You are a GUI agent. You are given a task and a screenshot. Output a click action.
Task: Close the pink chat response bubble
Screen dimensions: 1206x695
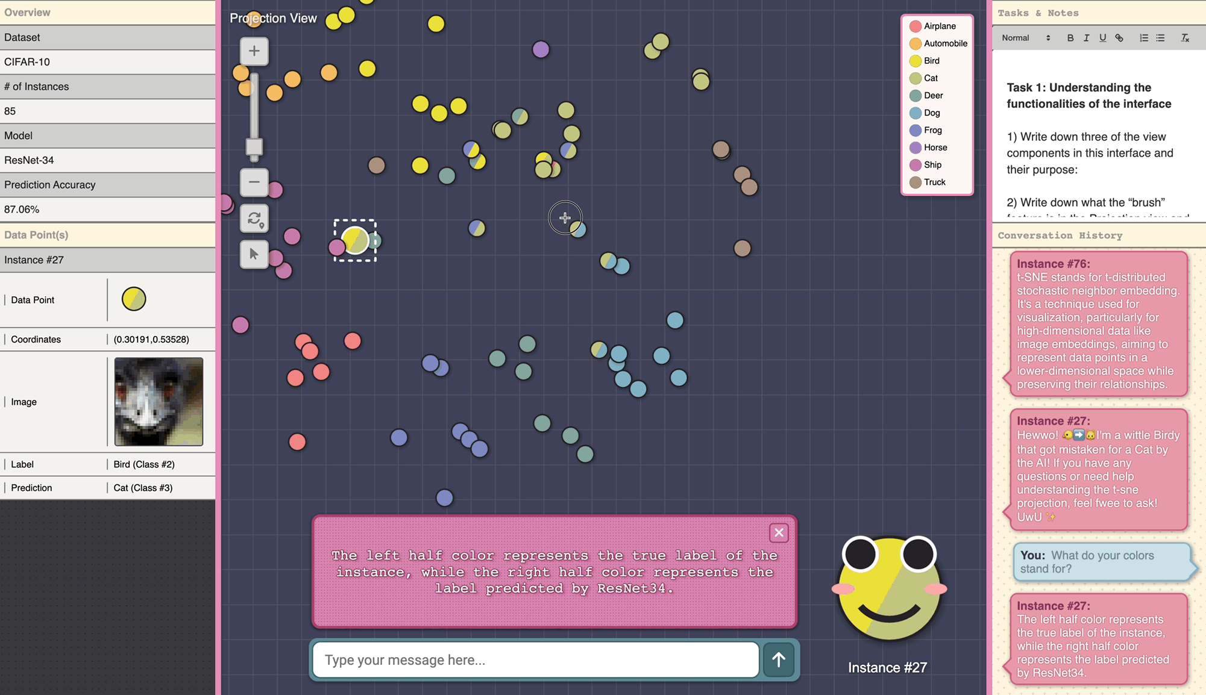pos(779,532)
